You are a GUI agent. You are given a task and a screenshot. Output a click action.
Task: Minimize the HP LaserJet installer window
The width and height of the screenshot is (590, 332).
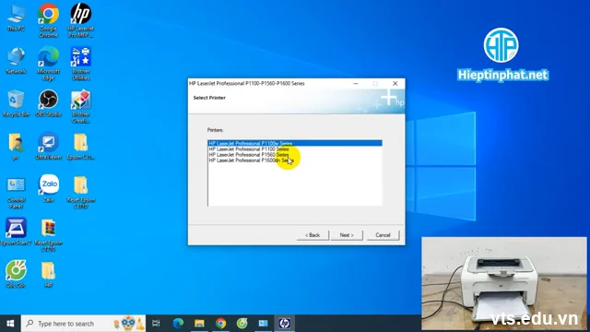pyautogui.click(x=356, y=84)
